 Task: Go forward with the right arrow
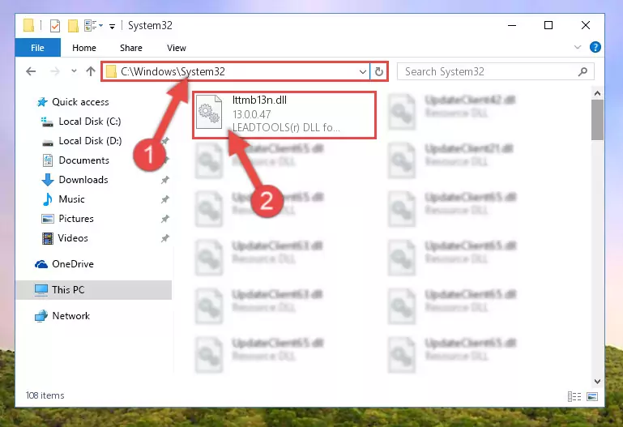click(55, 71)
